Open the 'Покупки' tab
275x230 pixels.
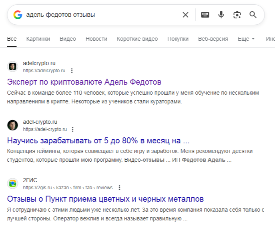(x=178, y=39)
